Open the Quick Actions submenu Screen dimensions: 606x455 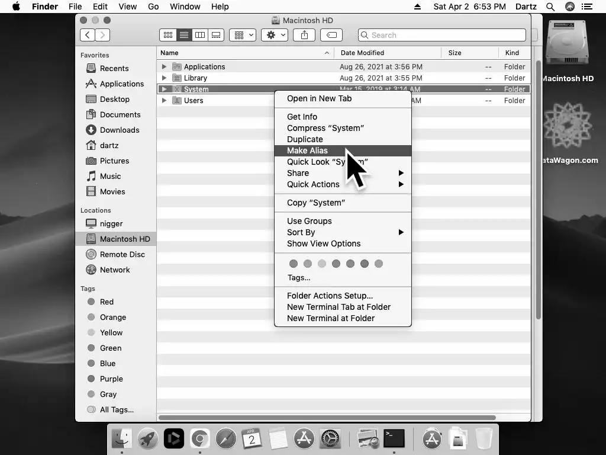pyautogui.click(x=343, y=184)
